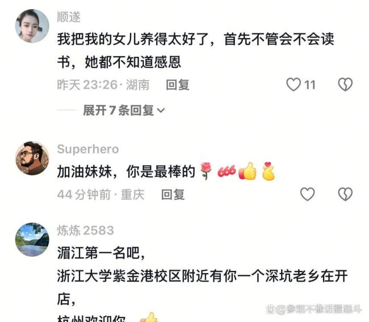
Task: Open Superhero's bearded avatar
Action: pyautogui.click(x=32, y=158)
